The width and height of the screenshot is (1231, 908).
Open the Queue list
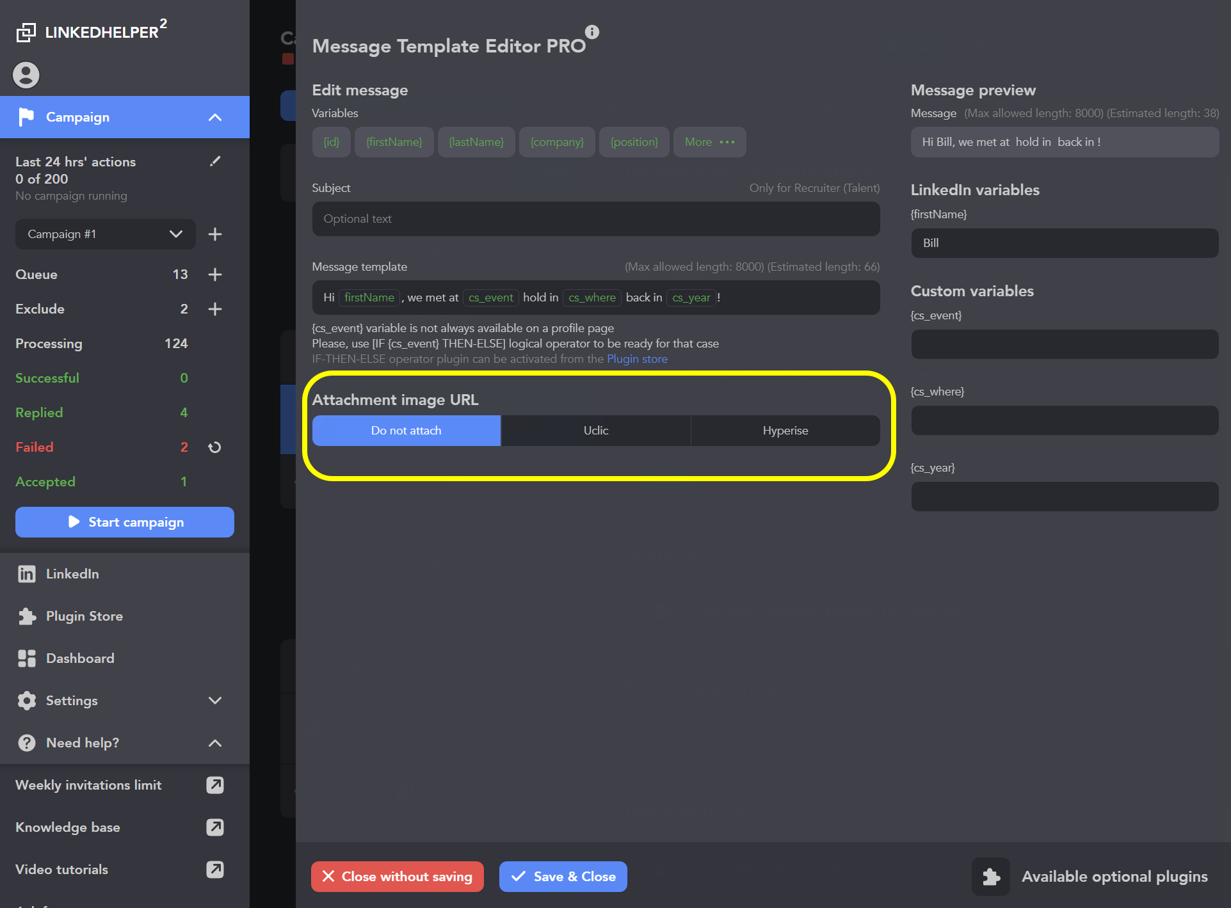point(102,275)
